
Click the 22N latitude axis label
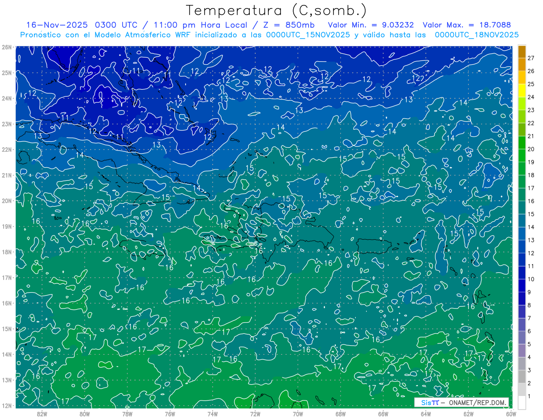pyautogui.click(x=6, y=150)
